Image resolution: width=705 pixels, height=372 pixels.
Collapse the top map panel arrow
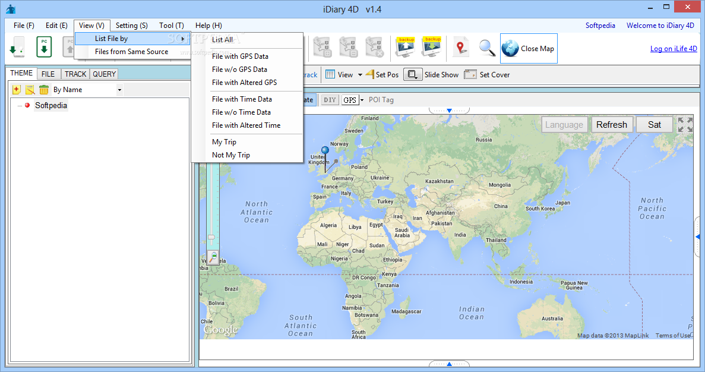pyautogui.click(x=449, y=110)
